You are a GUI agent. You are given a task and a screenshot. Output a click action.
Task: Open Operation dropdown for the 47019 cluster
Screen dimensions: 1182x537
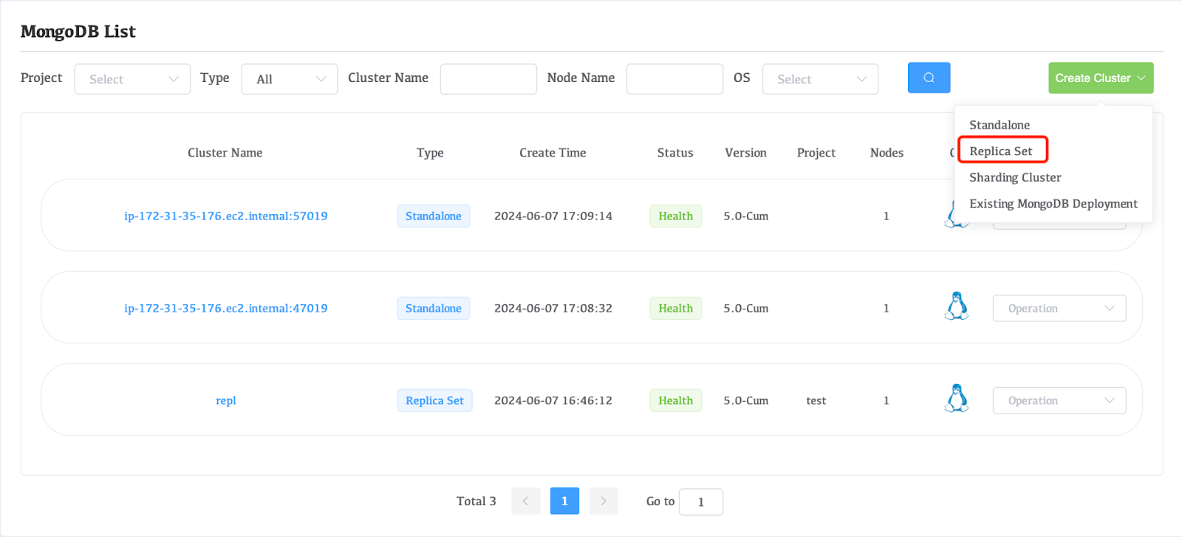[1059, 308]
